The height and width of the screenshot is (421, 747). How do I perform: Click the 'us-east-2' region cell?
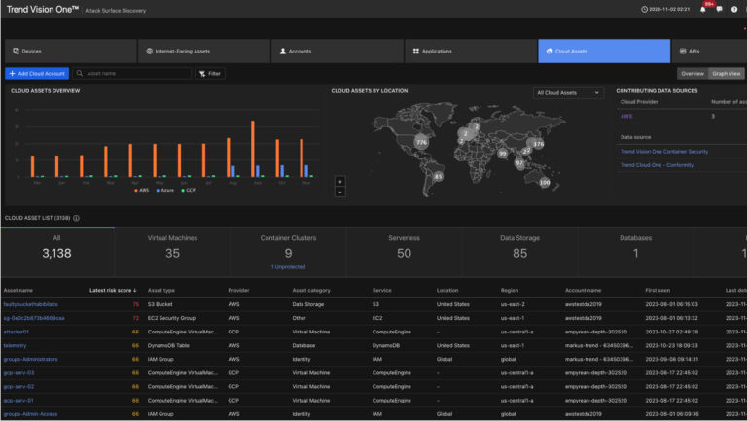pos(513,304)
